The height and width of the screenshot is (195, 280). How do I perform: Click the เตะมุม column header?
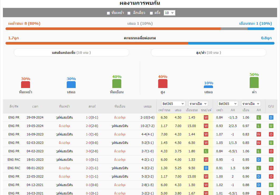(x=147, y=106)
